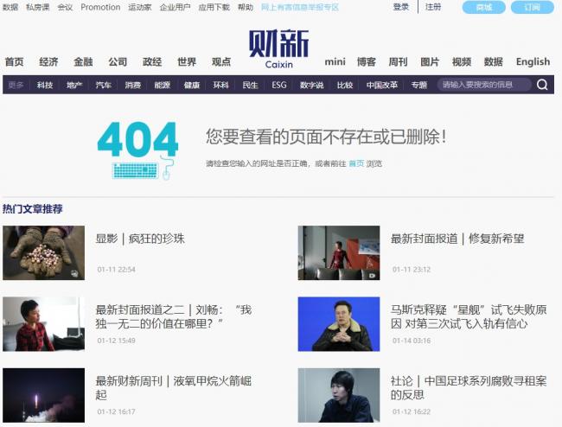Open the 视频 navigation item
Viewport: 562px width, 427px height.
pyautogui.click(x=462, y=61)
